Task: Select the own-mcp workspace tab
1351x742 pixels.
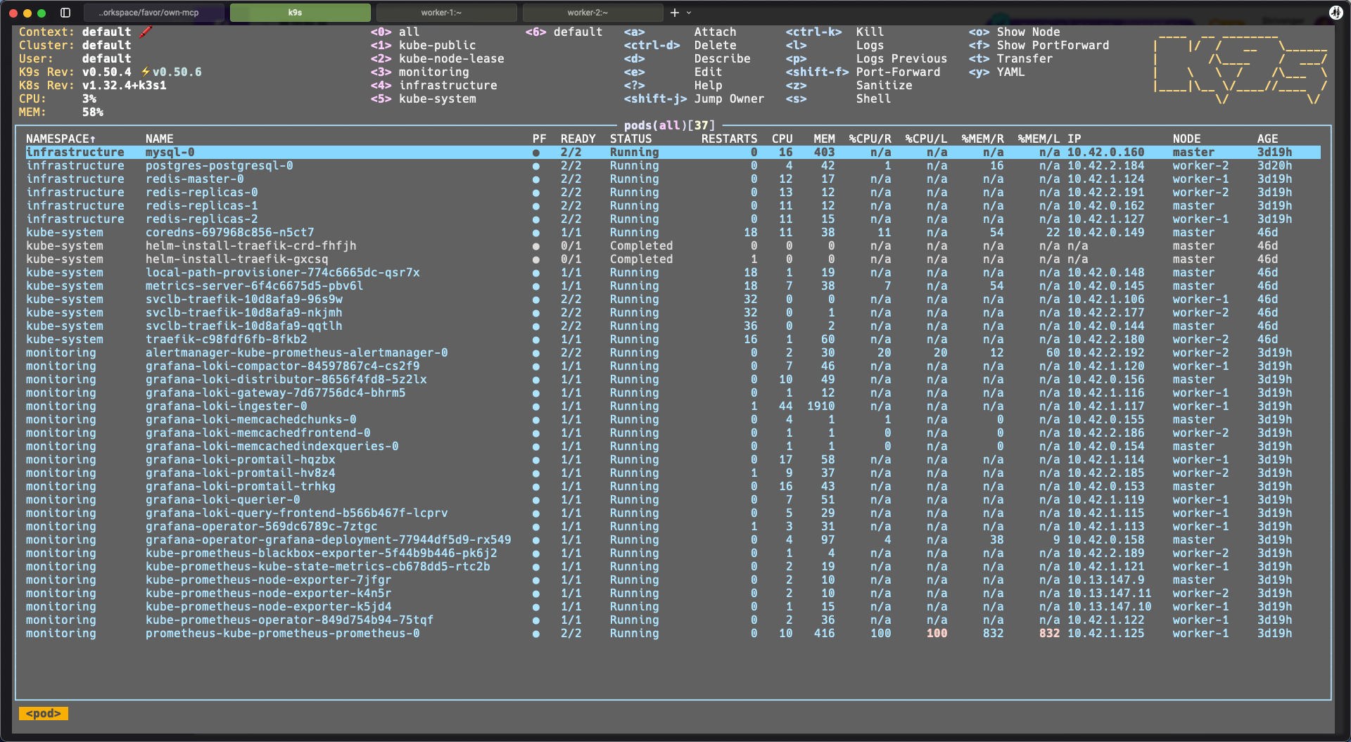Action: click(x=153, y=13)
